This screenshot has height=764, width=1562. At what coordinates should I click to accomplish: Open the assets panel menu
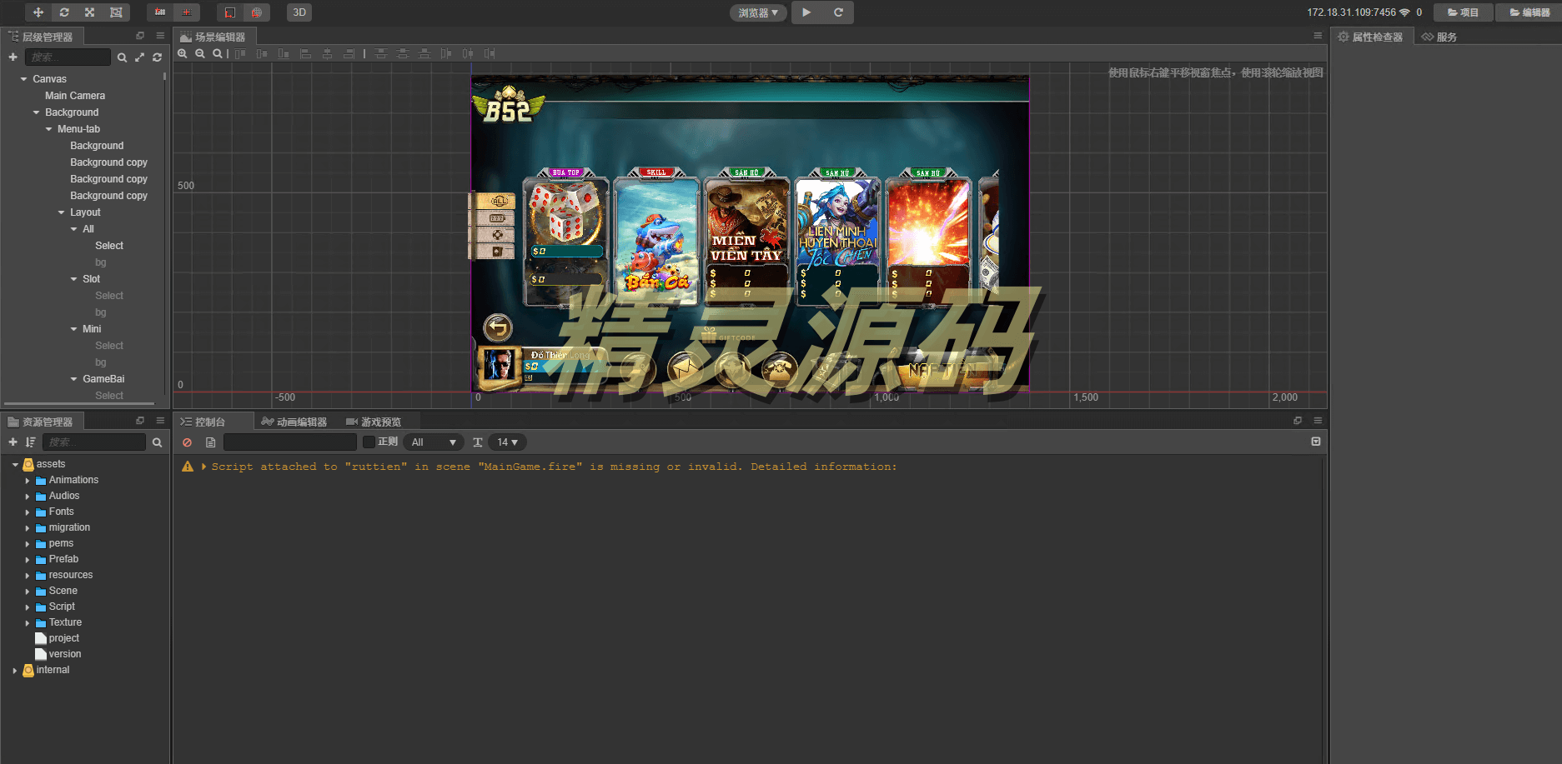tap(160, 421)
